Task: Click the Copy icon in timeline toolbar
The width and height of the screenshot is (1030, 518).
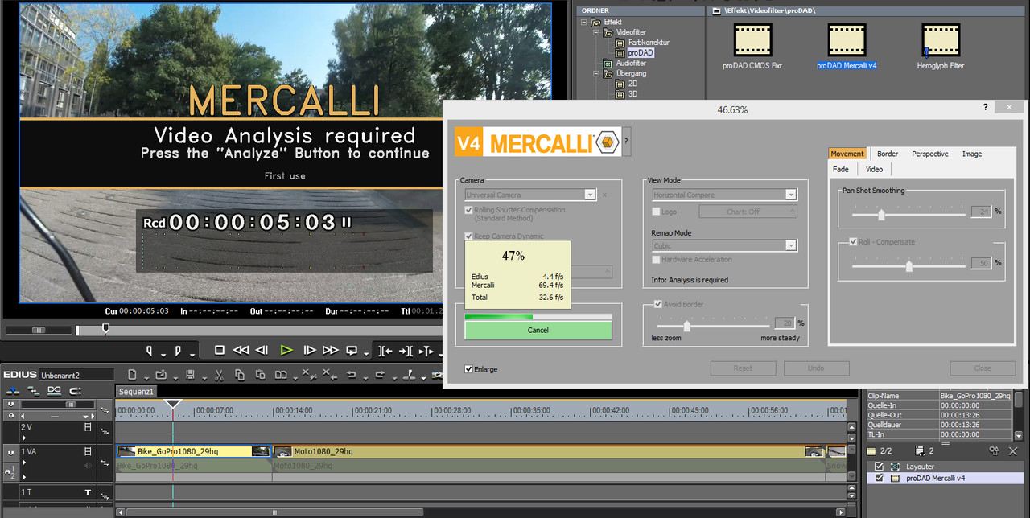Action: click(x=239, y=375)
